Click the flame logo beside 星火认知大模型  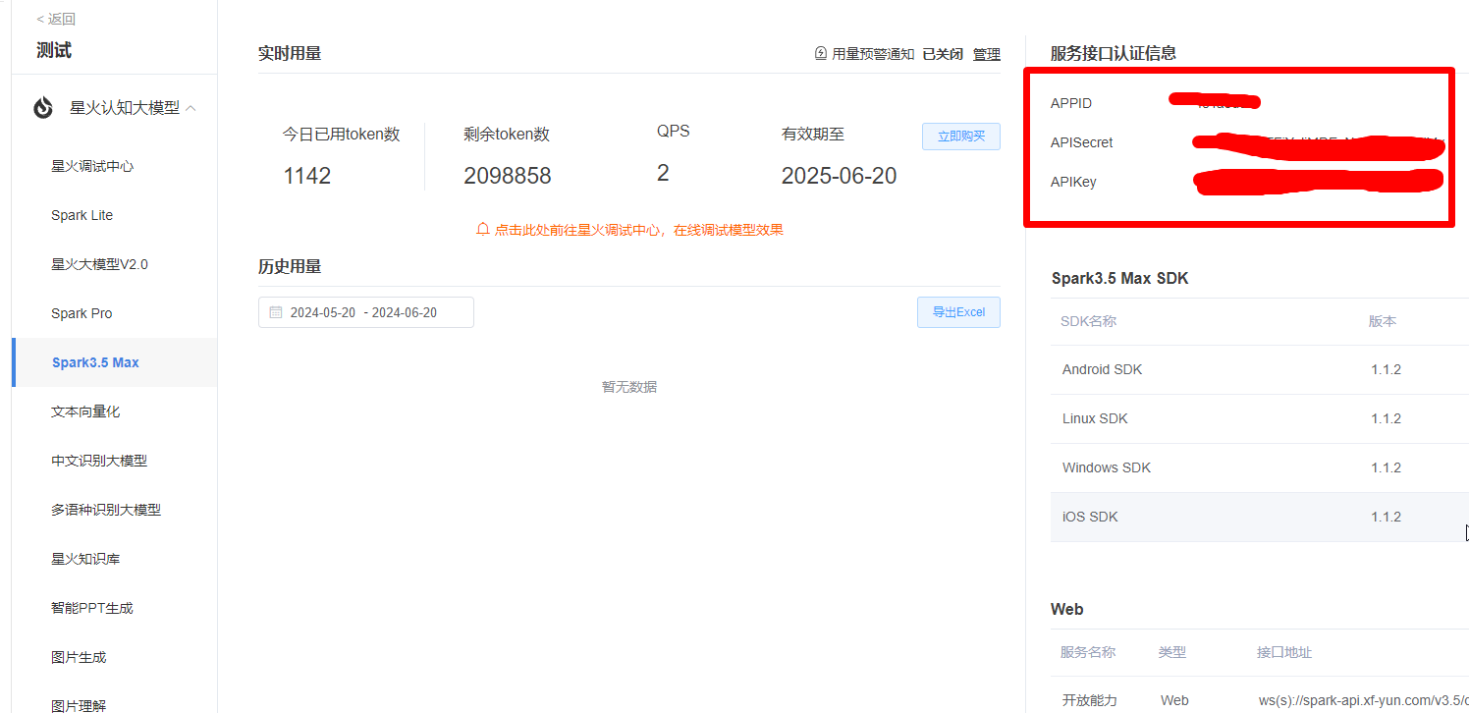[x=43, y=108]
